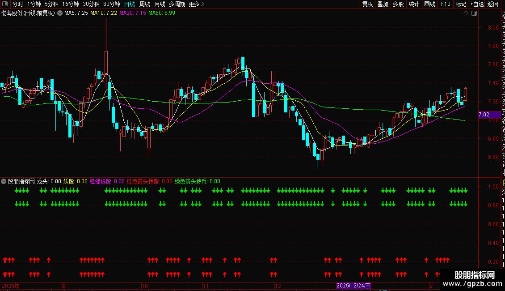Click the 龙头: 0.00 value
The width and height of the screenshot is (505, 291).
pyautogui.click(x=49, y=181)
